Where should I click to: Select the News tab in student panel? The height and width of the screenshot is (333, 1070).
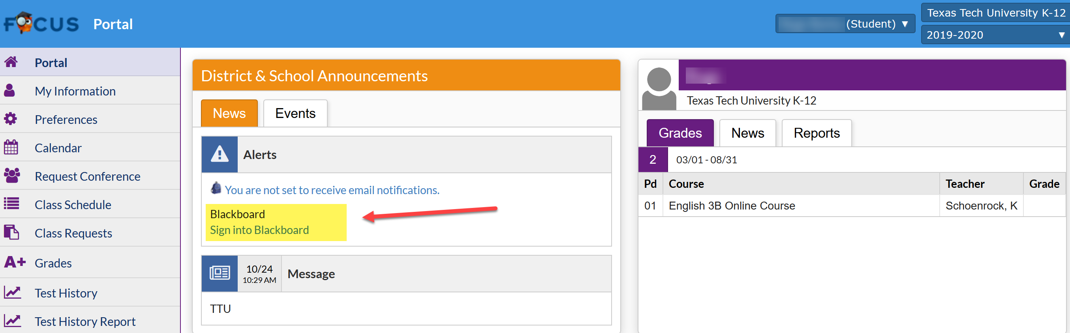tap(747, 133)
